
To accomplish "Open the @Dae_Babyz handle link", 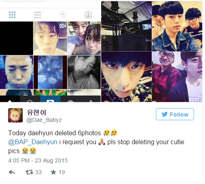I will [44, 120].
